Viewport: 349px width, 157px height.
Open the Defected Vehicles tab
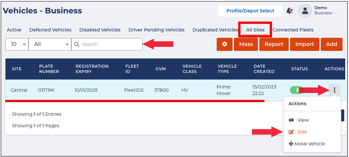pos(50,30)
